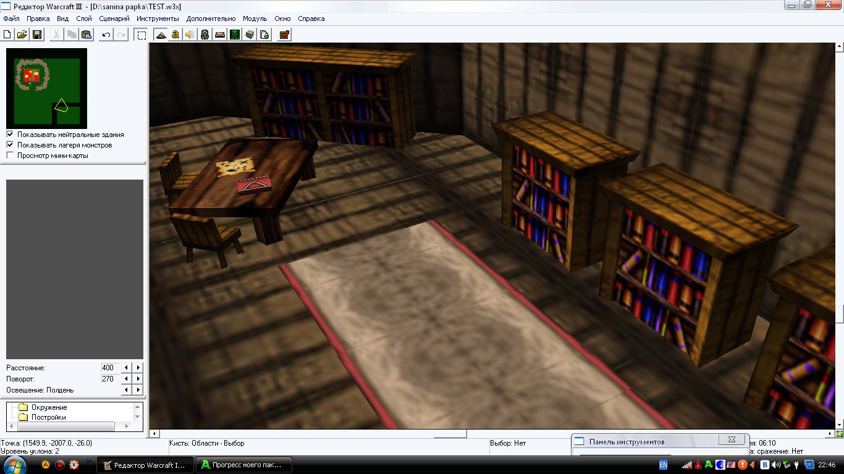844x474 pixels.
Task: Click the 'Кисть: Области - Выбор' status text
Action: pos(207,443)
